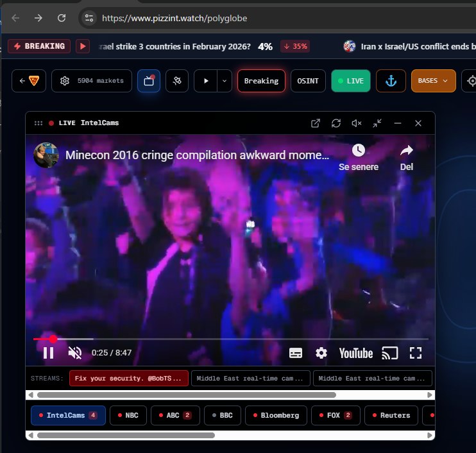Select first Middle East real-time cam stream
The height and width of the screenshot is (453, 476).
[250, 379]
